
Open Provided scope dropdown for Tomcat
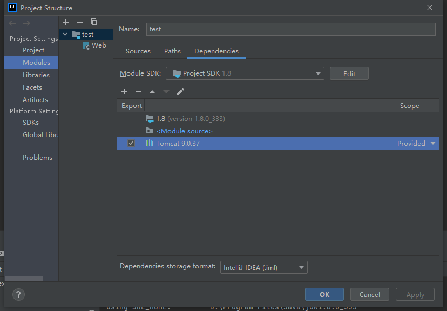pyautogui.click(x=433, y=144)
